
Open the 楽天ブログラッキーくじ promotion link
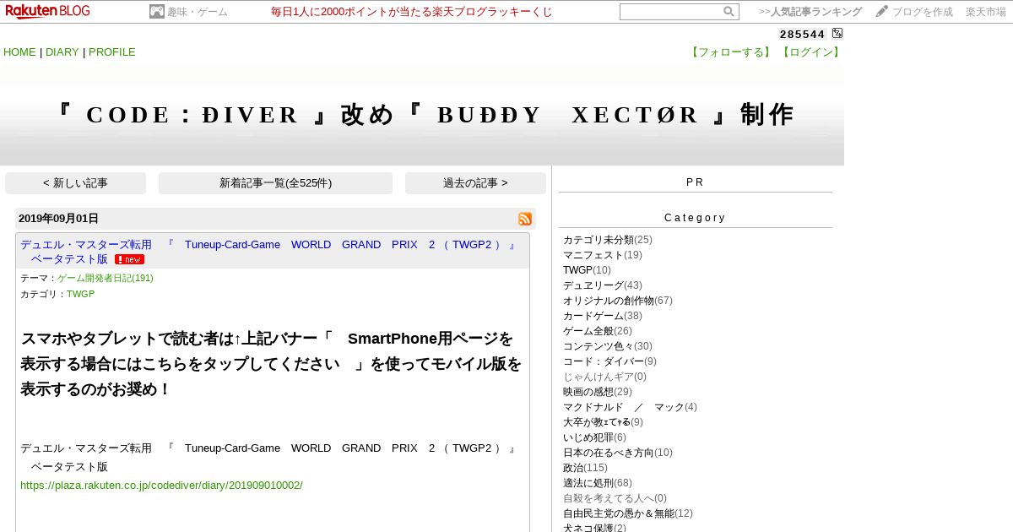click(x=412, y=12)
